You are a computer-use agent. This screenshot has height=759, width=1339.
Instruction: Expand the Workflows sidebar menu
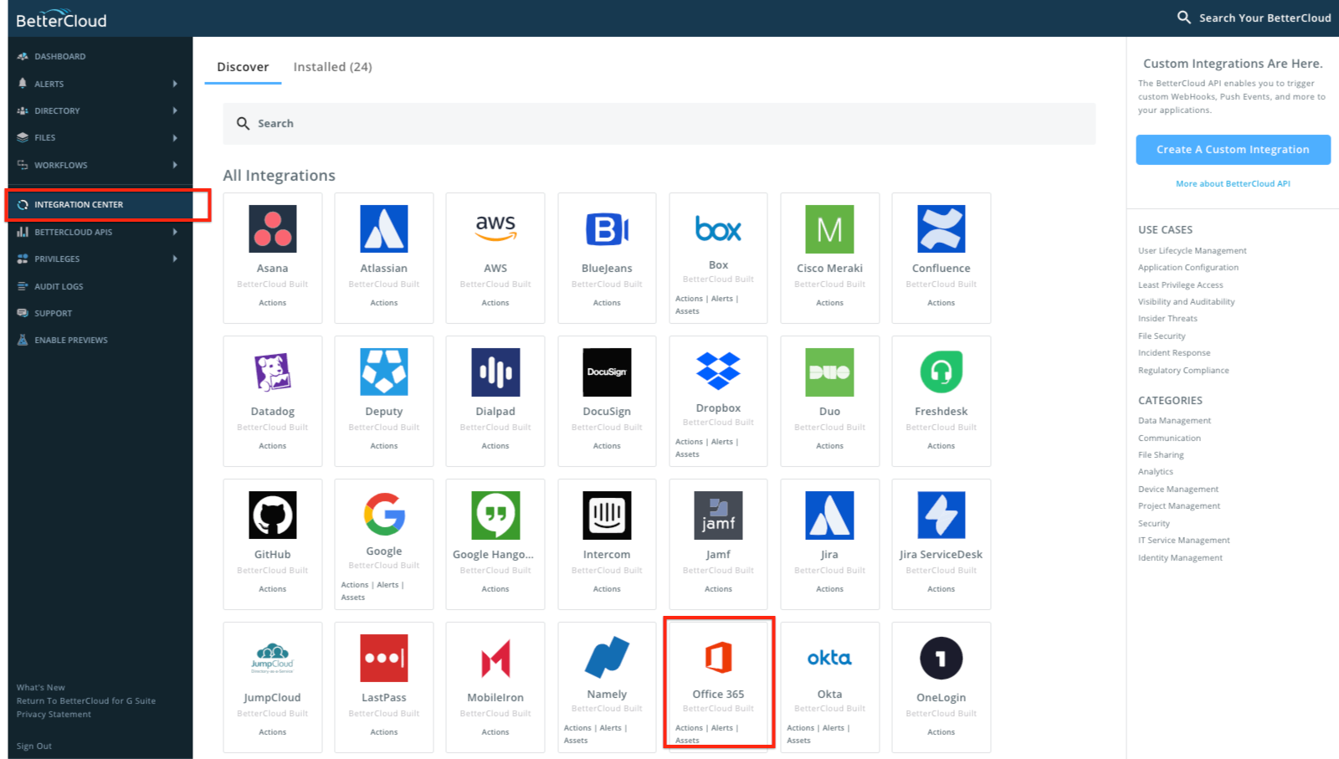pyautogui.click(x=63, y=165)
